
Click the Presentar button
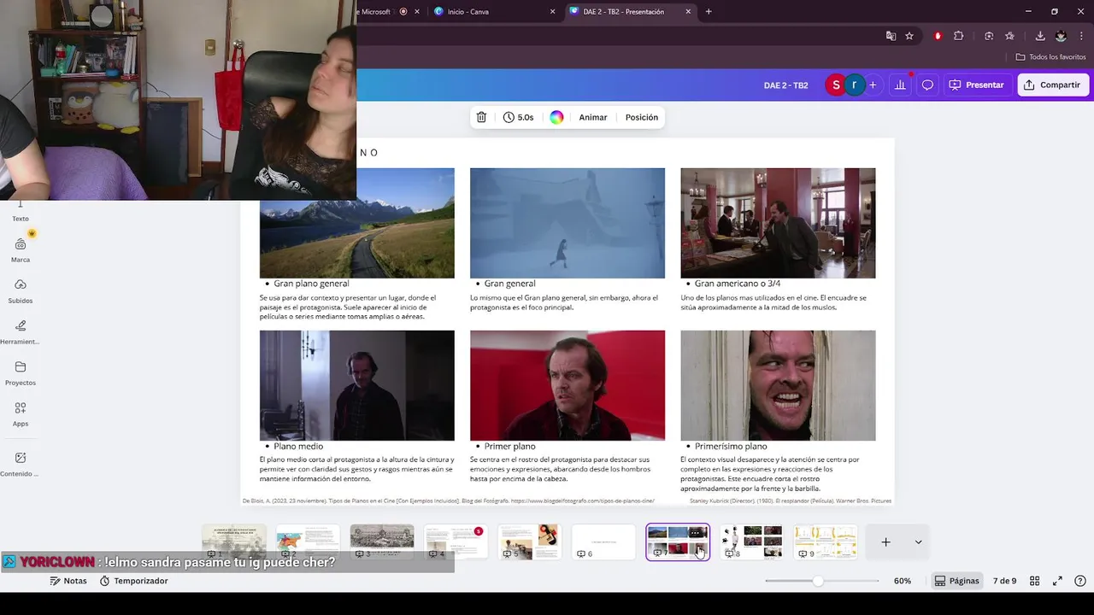pos(976,85)
